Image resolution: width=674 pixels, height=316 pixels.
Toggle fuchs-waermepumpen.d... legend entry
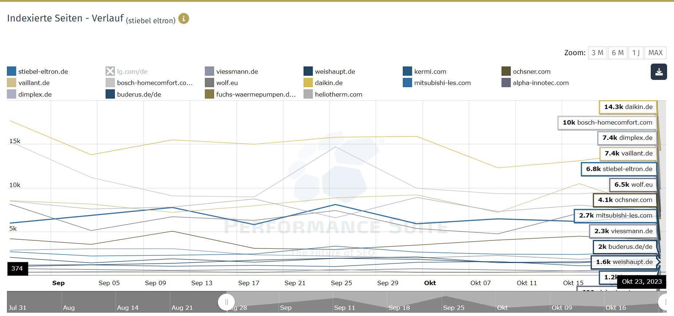[250, 94]
